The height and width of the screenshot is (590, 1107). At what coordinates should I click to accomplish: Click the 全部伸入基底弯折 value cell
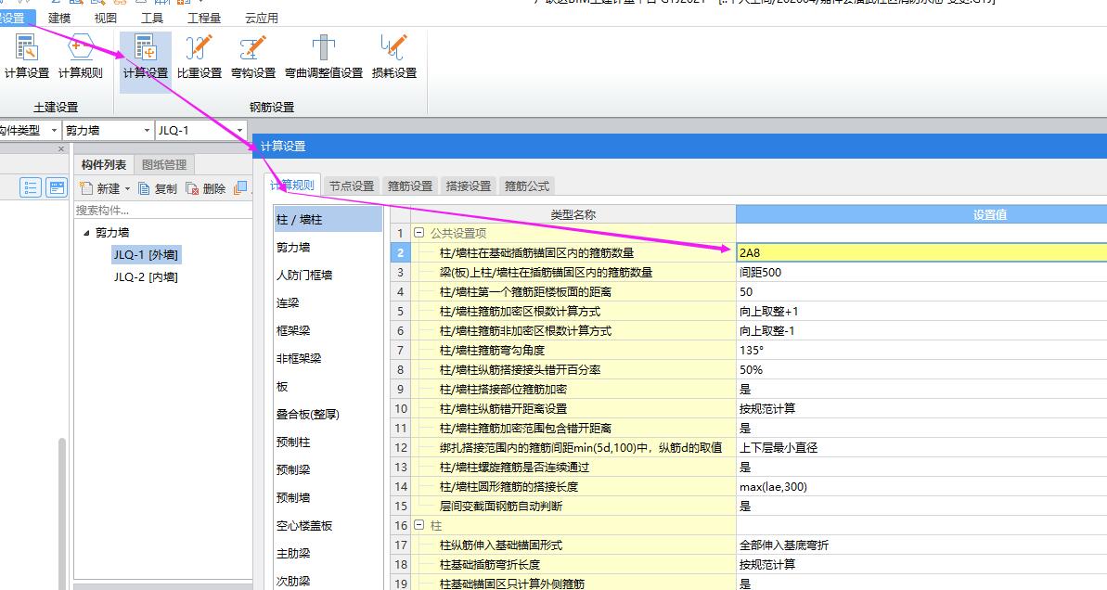tap(921, 545)
